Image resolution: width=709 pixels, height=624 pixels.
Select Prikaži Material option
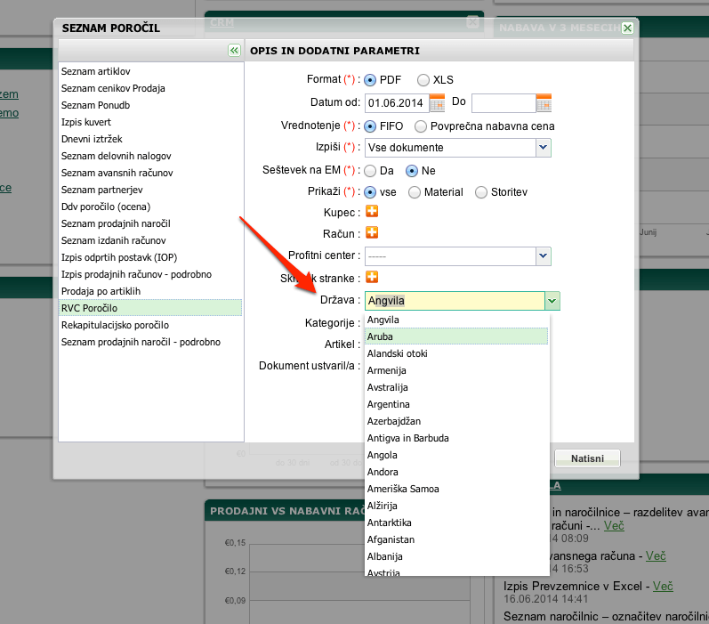pos(415,192)
